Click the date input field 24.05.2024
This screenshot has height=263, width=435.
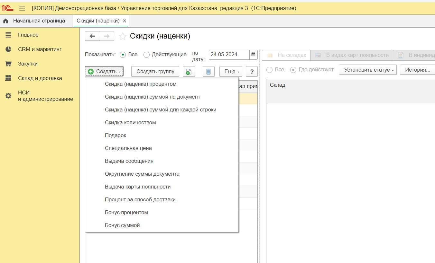(x=228, y=55)
